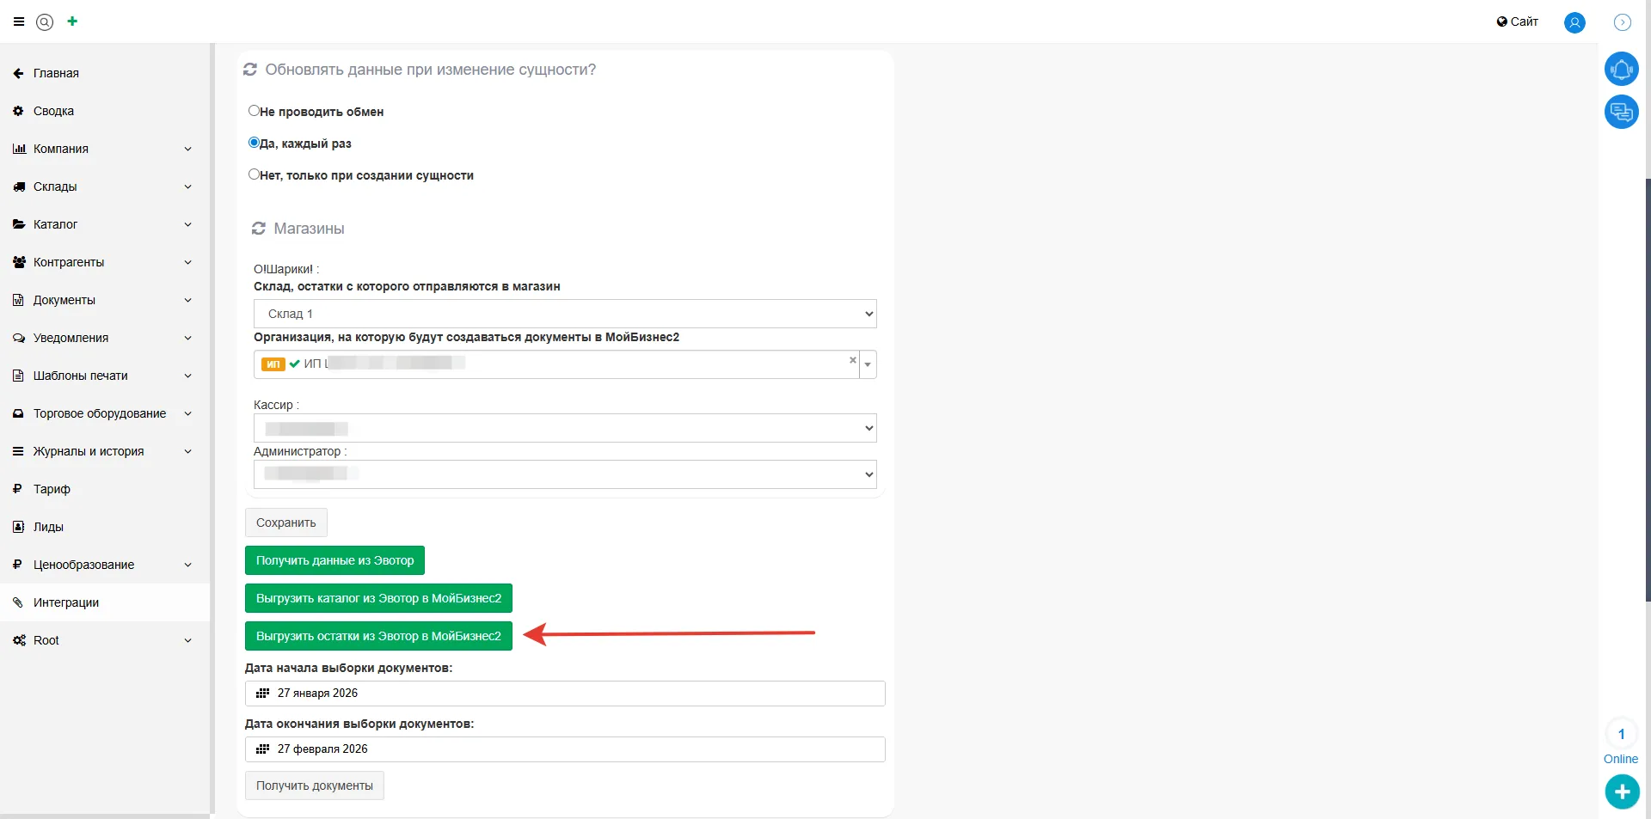
Task: Open the 'Склад 1' warehouse dropdown
Action: point(564,314)
